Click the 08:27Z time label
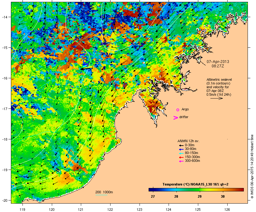Image resolution: width=256 pixels, height=212 pixels. (218, 66)
